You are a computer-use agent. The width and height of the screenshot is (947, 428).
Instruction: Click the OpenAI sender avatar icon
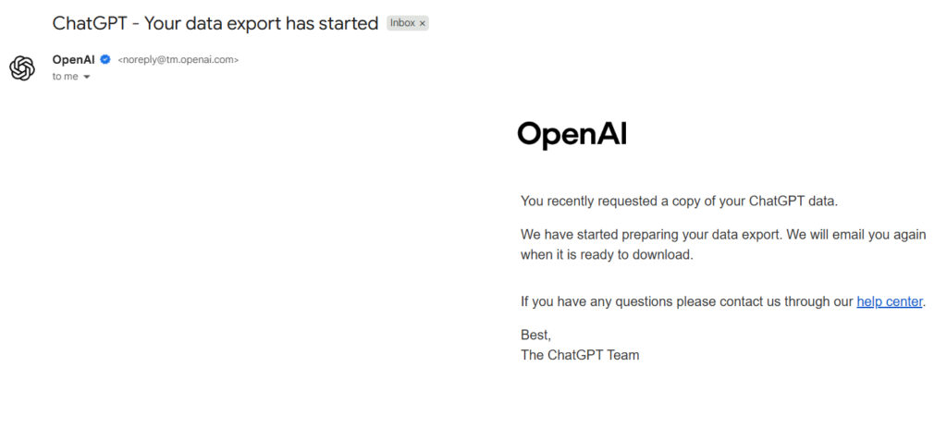(22, 67)
